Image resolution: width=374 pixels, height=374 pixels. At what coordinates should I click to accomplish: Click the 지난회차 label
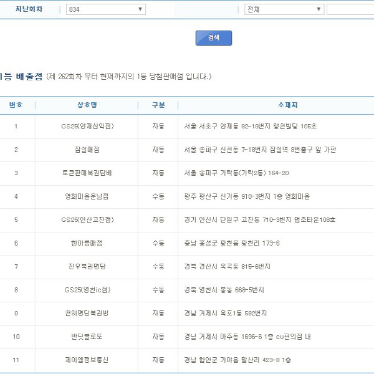29,9
